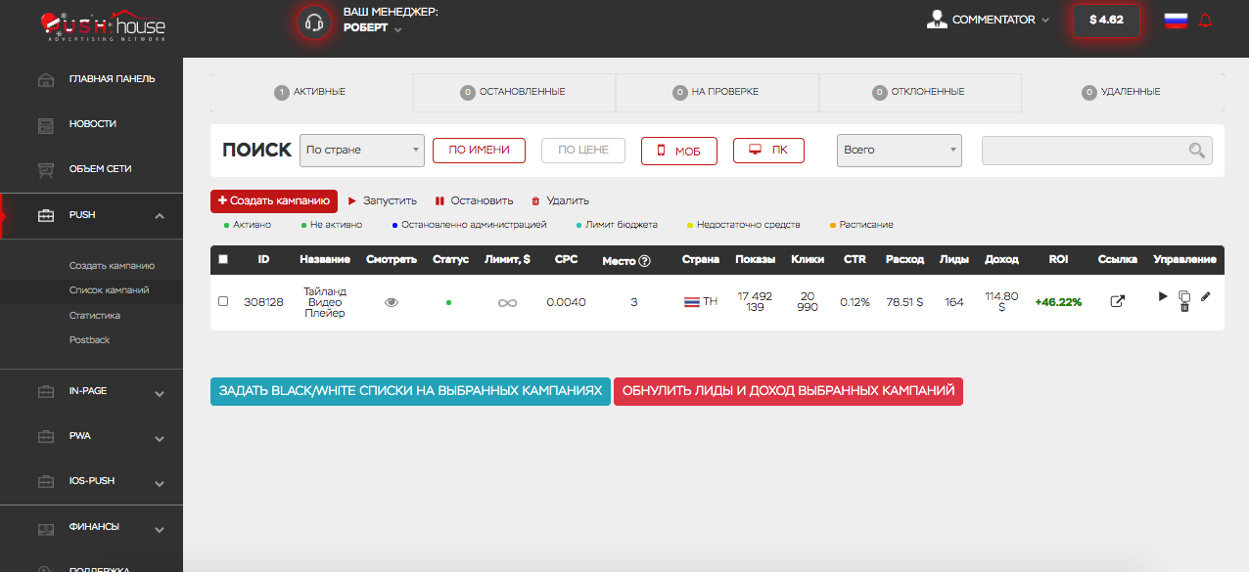Click the 'Создать кампанию' red button
The width and height of the screenshot is (1249, 572).
[274, 200]
